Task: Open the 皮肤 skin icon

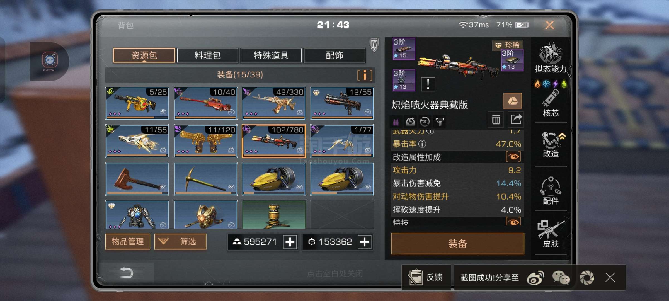Action: coord(551,234)
